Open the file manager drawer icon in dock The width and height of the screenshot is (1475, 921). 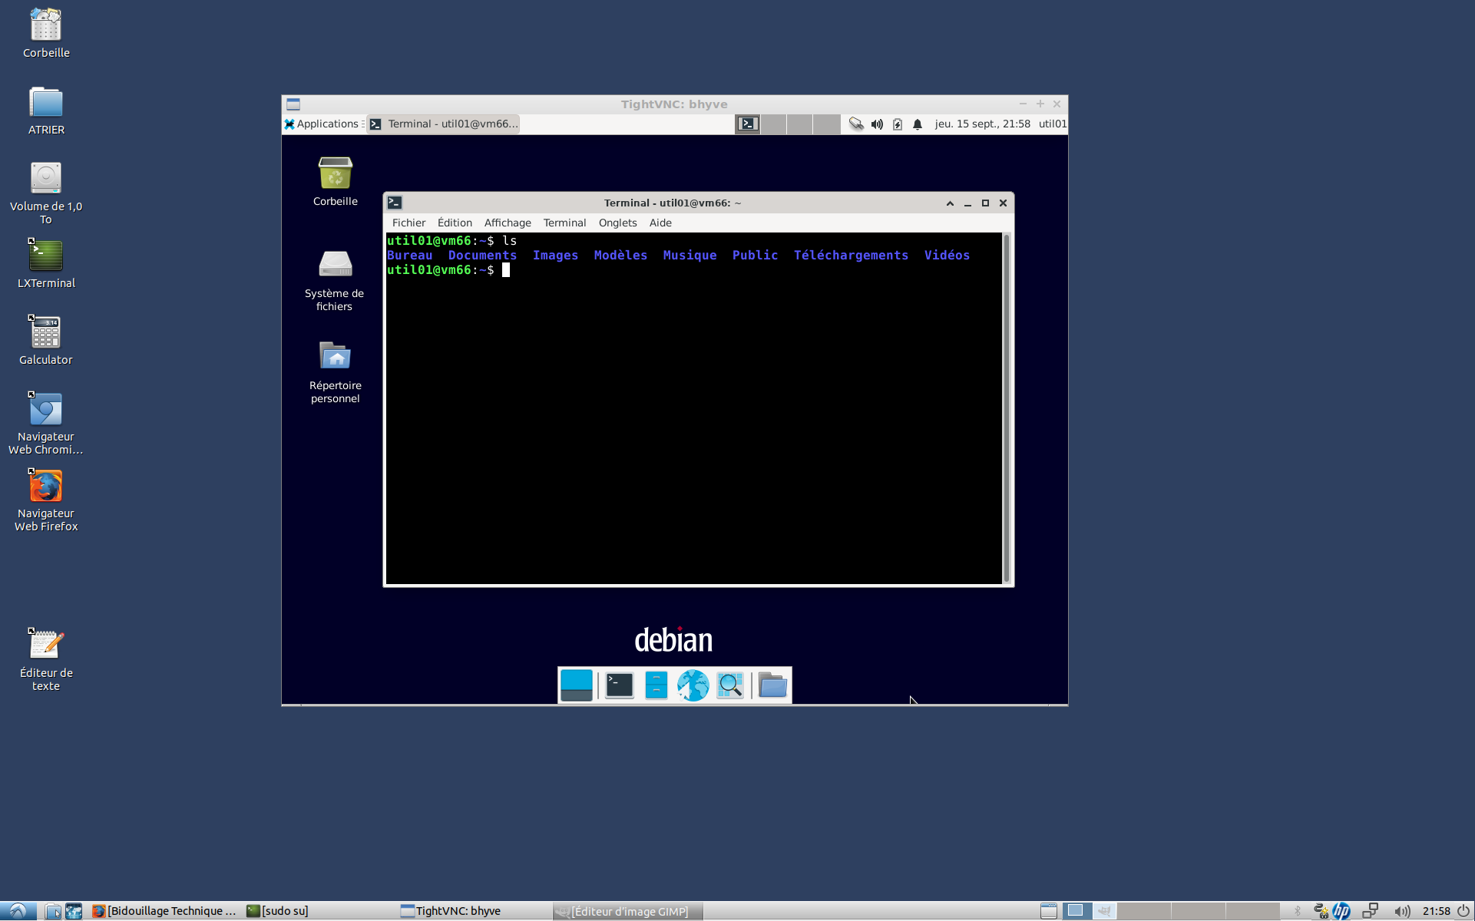pyautogui.click(x=656, y=685)
